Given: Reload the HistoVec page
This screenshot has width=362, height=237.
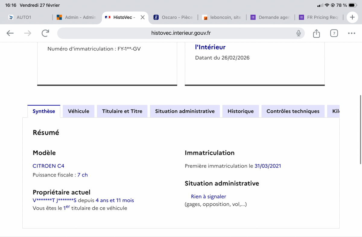Looking at the screenshot, I should pyautogui.click(x=45, y=33).
